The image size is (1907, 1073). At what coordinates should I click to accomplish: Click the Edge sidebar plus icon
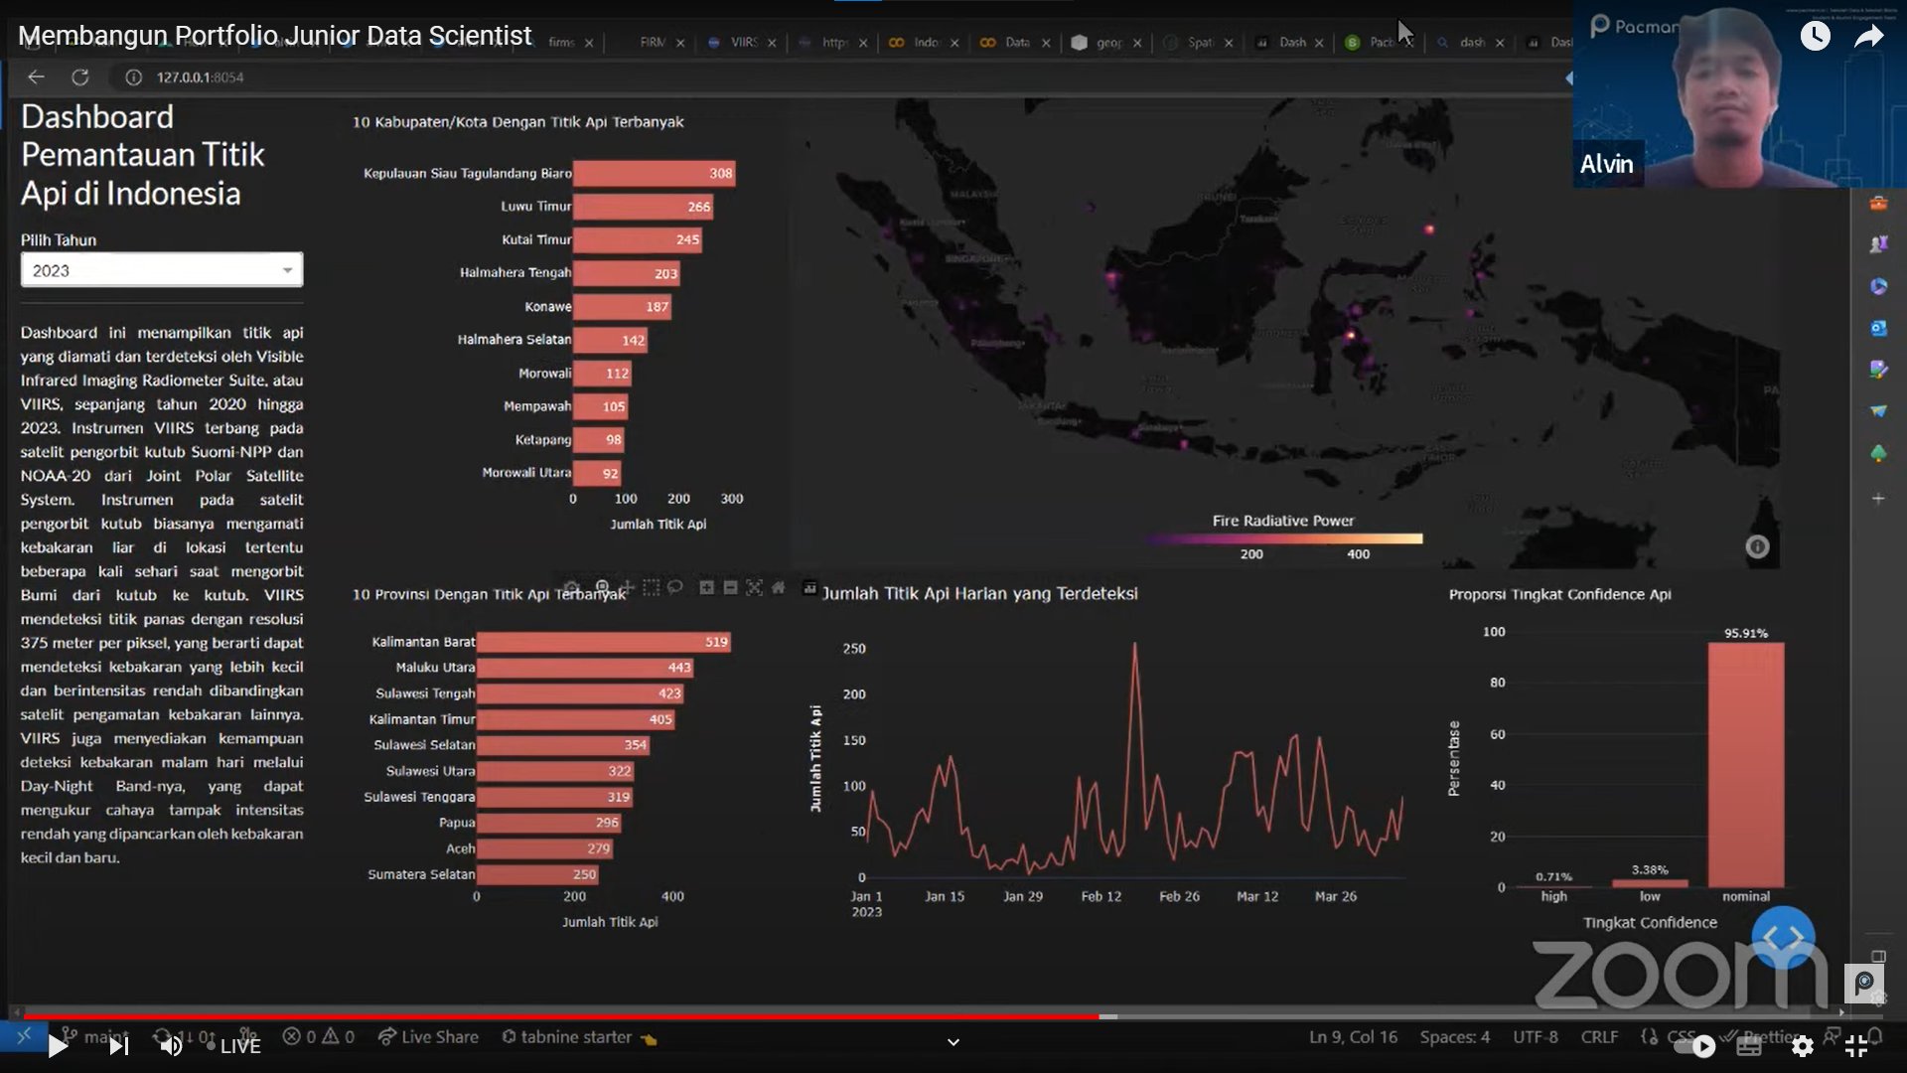pos(1878,498)
